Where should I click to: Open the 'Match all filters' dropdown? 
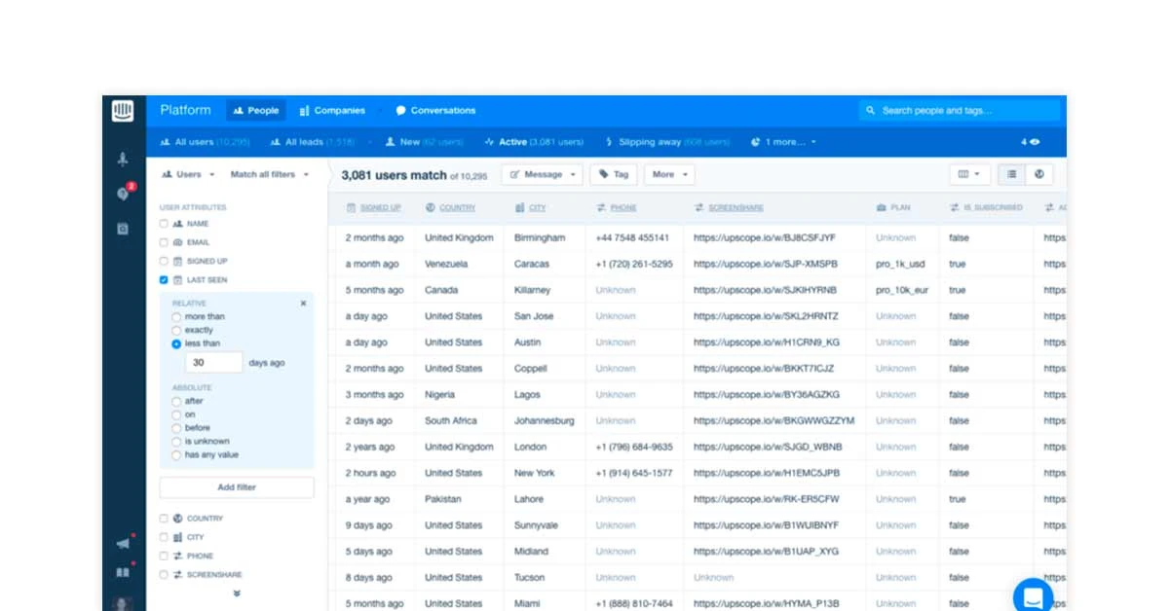click(261, 174)
